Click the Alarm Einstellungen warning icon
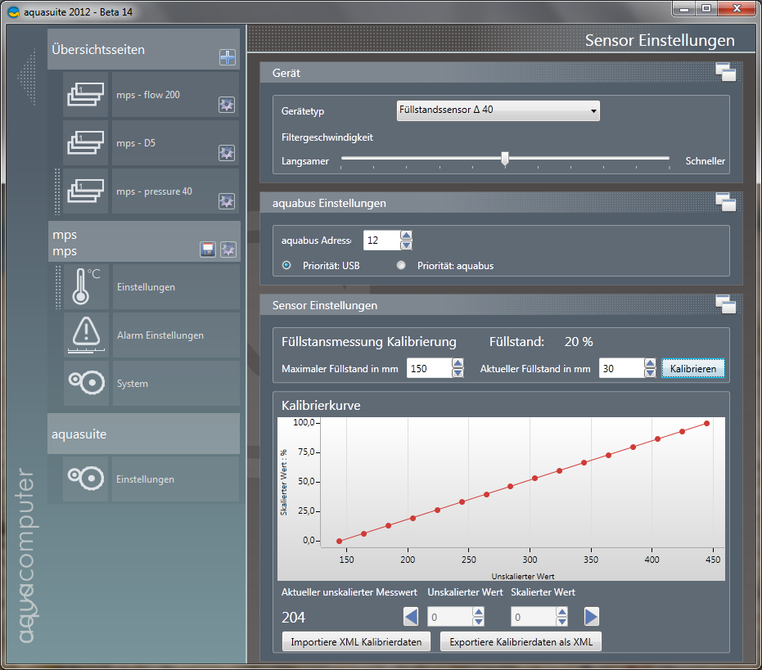The width and height of the screenshot is (762, 670). [86, 335]
